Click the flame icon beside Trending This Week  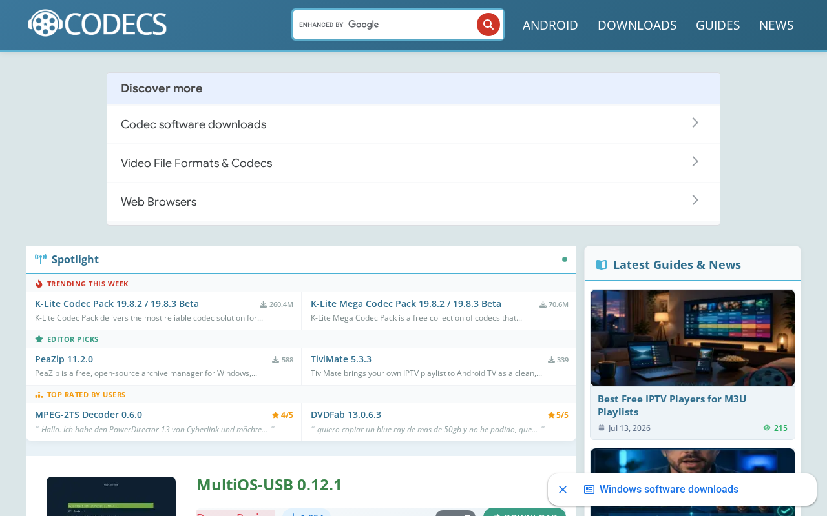coord(39,284)
